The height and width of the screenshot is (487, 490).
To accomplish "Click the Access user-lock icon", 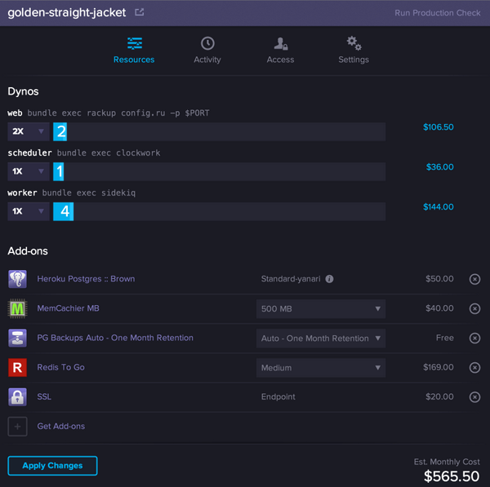I will pos(281,44).
